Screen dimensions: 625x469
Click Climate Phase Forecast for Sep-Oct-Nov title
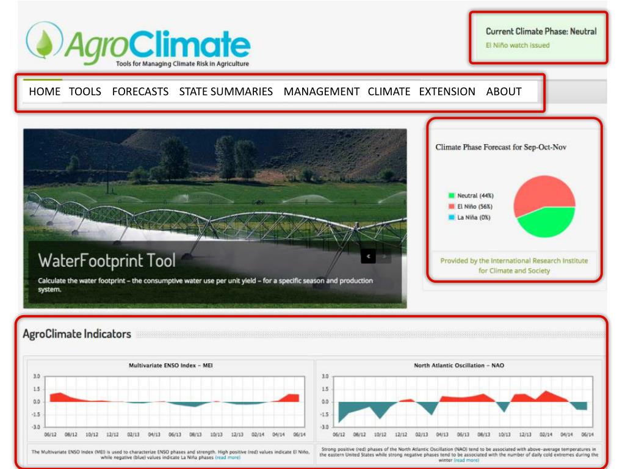click(x=500, y=147)
